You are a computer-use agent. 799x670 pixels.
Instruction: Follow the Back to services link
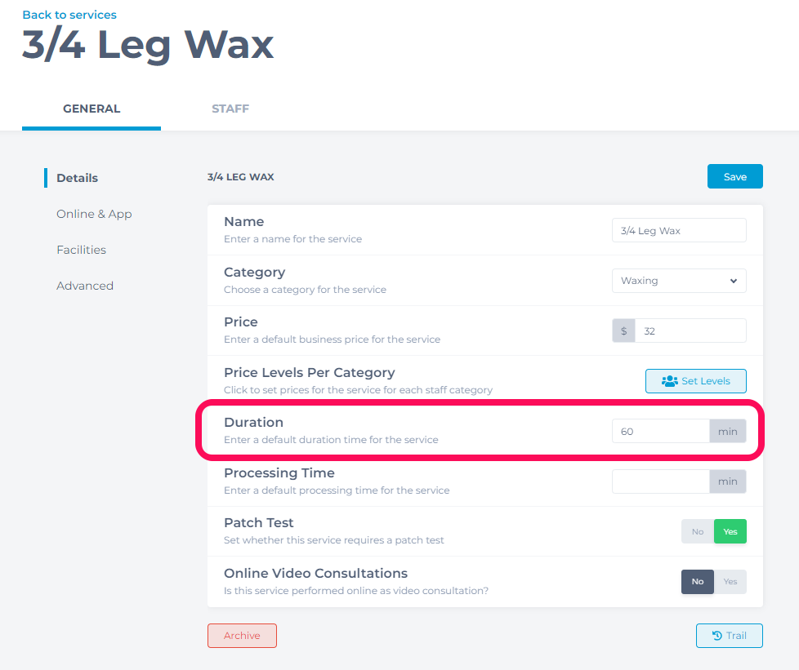coord(69,15)
